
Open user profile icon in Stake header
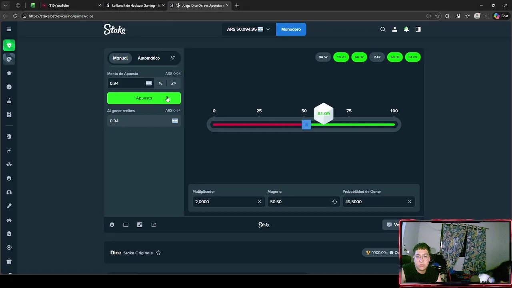coord(394,29)
